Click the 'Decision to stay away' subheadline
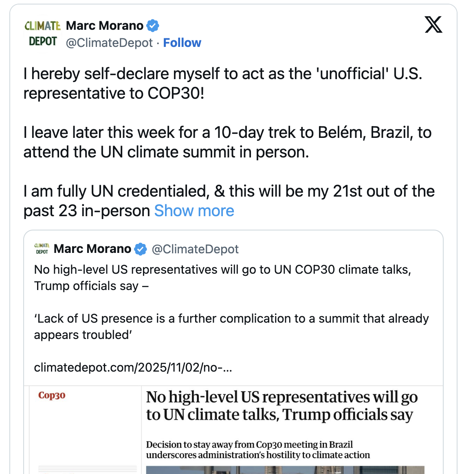This screenshot has height=474, width=462. 257,450
